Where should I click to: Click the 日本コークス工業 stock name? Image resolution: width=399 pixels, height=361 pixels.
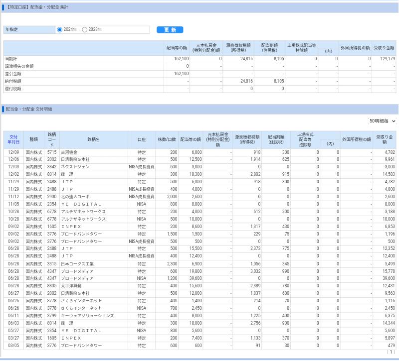(x=77, y=264)
